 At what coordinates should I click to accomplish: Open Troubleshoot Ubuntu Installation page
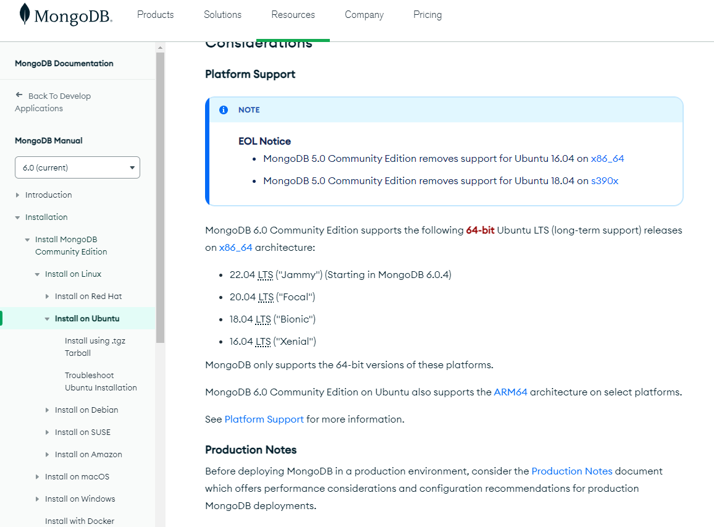point(101,382)
